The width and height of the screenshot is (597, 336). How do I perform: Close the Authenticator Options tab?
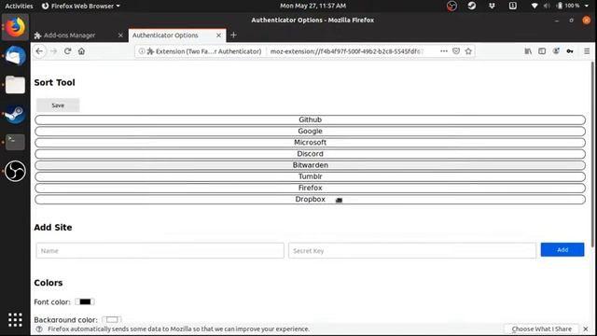218,35
